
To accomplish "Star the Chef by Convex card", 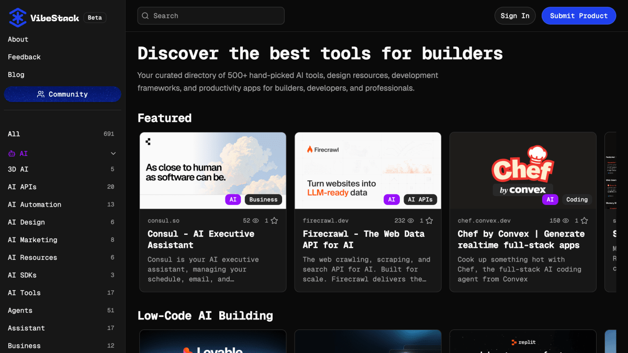I will click(584, 221).
